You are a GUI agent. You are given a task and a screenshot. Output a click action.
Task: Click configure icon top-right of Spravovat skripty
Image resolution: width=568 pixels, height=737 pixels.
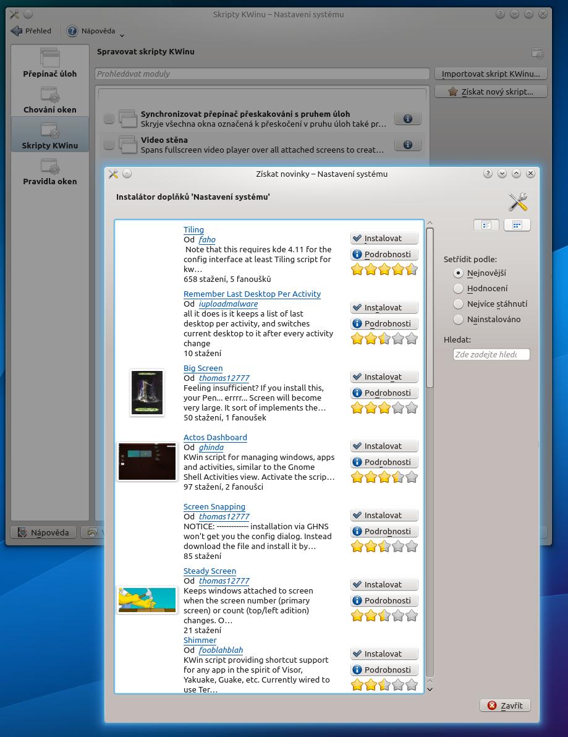538,53
